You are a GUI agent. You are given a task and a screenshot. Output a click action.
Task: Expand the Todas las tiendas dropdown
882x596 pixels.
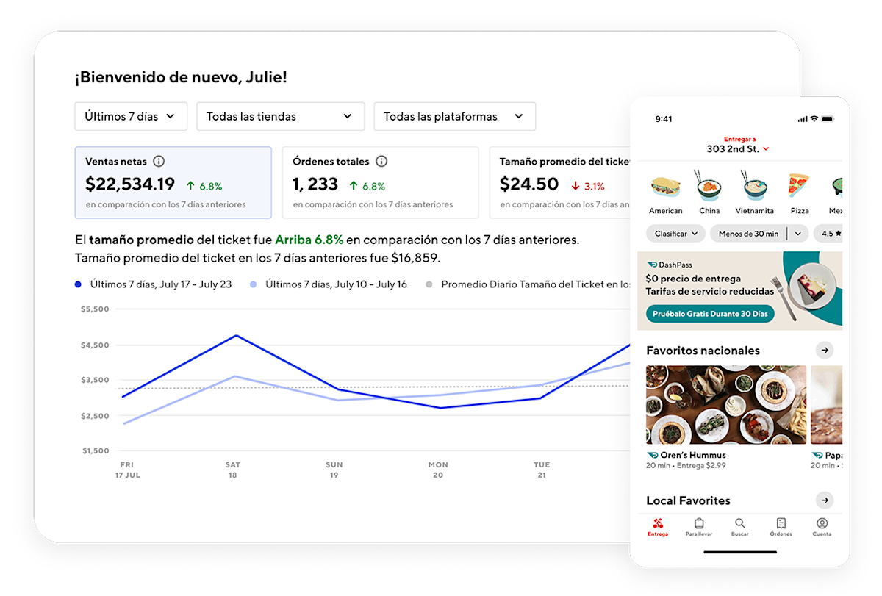(280, 116)
